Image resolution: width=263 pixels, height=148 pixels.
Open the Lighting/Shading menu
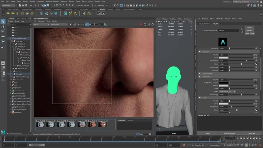tap(52, 1)
